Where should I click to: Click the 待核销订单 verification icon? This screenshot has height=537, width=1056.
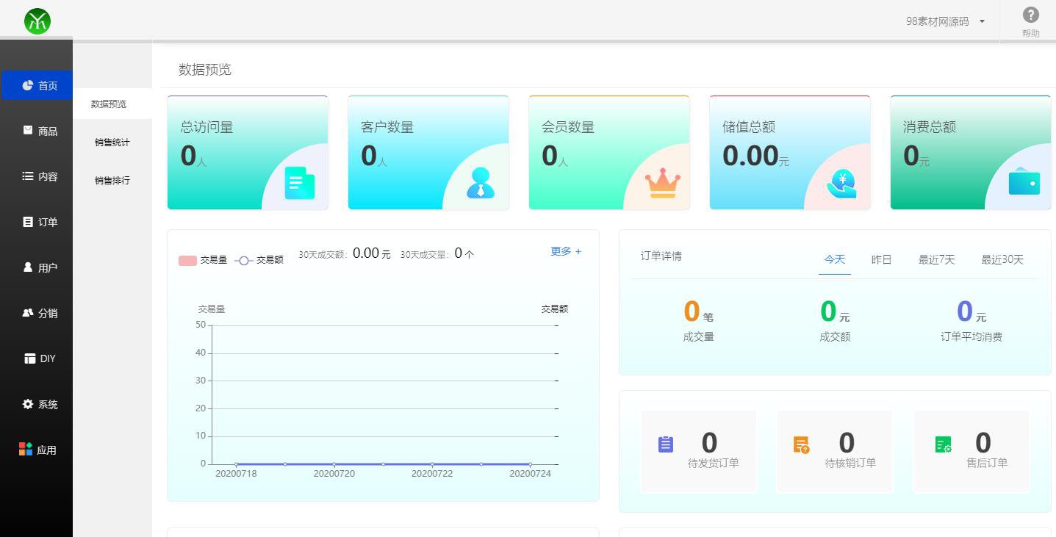[x=802, y=442]
